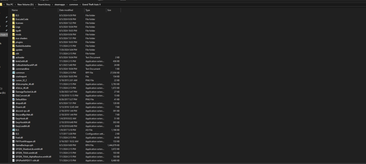Select the licenses folder icon

tap(13, 23)
